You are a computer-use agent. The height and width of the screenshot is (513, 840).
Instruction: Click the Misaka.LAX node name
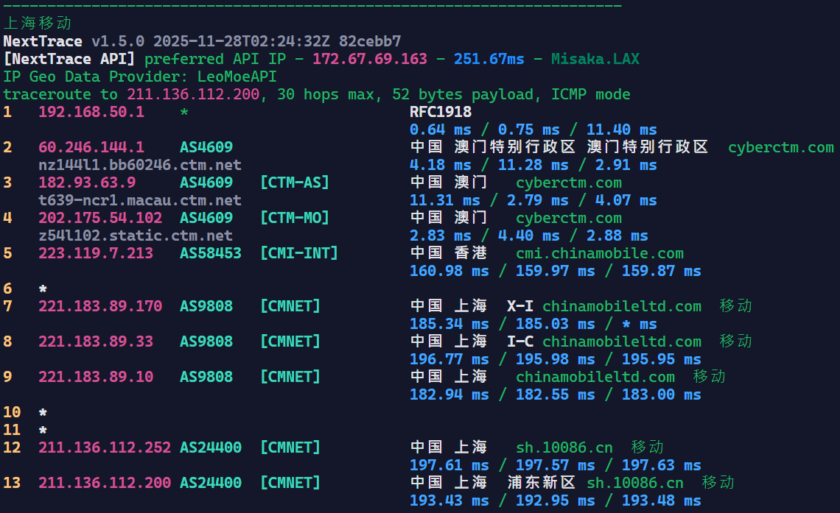coord(595,59)
